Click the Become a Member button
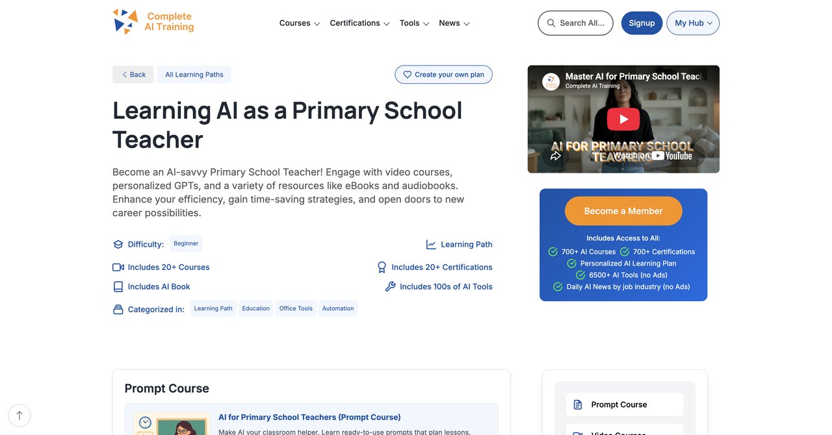832x435 pixels. 623,211
